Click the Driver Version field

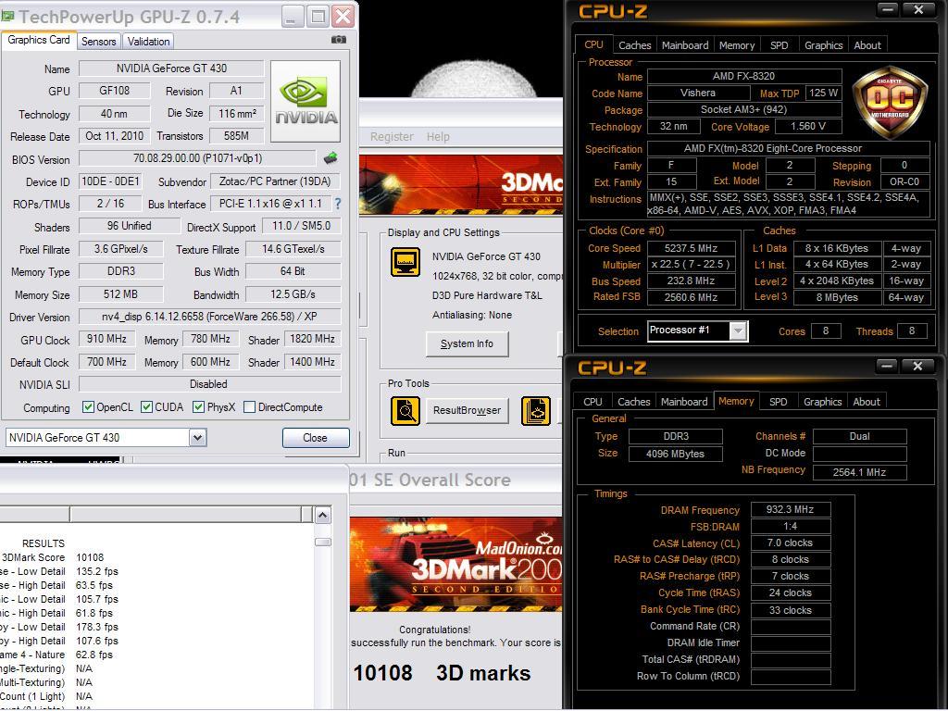point(210,317)
